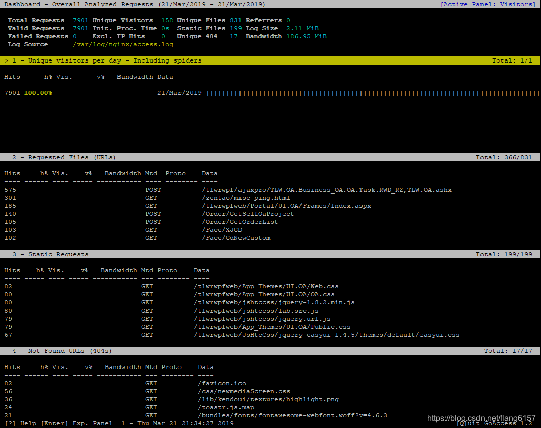Click the Total: 199/199 counter
This screenshot has height=428, width=541.
pyautogui.click(x=504, y=254)
